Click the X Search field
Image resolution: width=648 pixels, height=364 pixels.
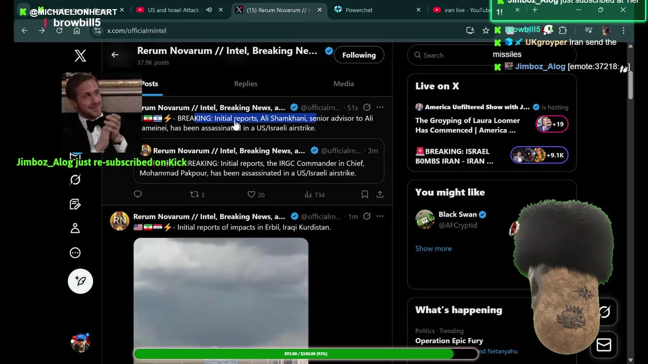(492, 55)
